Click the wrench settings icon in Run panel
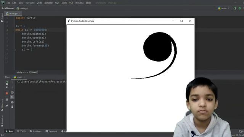This screenshot has width=244, height=137. point(7,87)
